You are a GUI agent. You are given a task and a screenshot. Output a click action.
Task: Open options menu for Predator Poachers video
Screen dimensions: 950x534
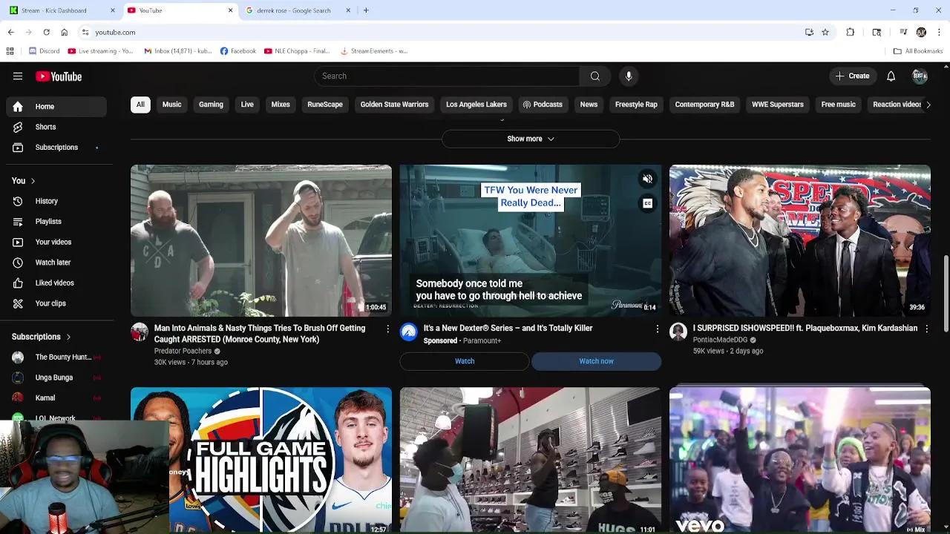click(x=387, y=329)
